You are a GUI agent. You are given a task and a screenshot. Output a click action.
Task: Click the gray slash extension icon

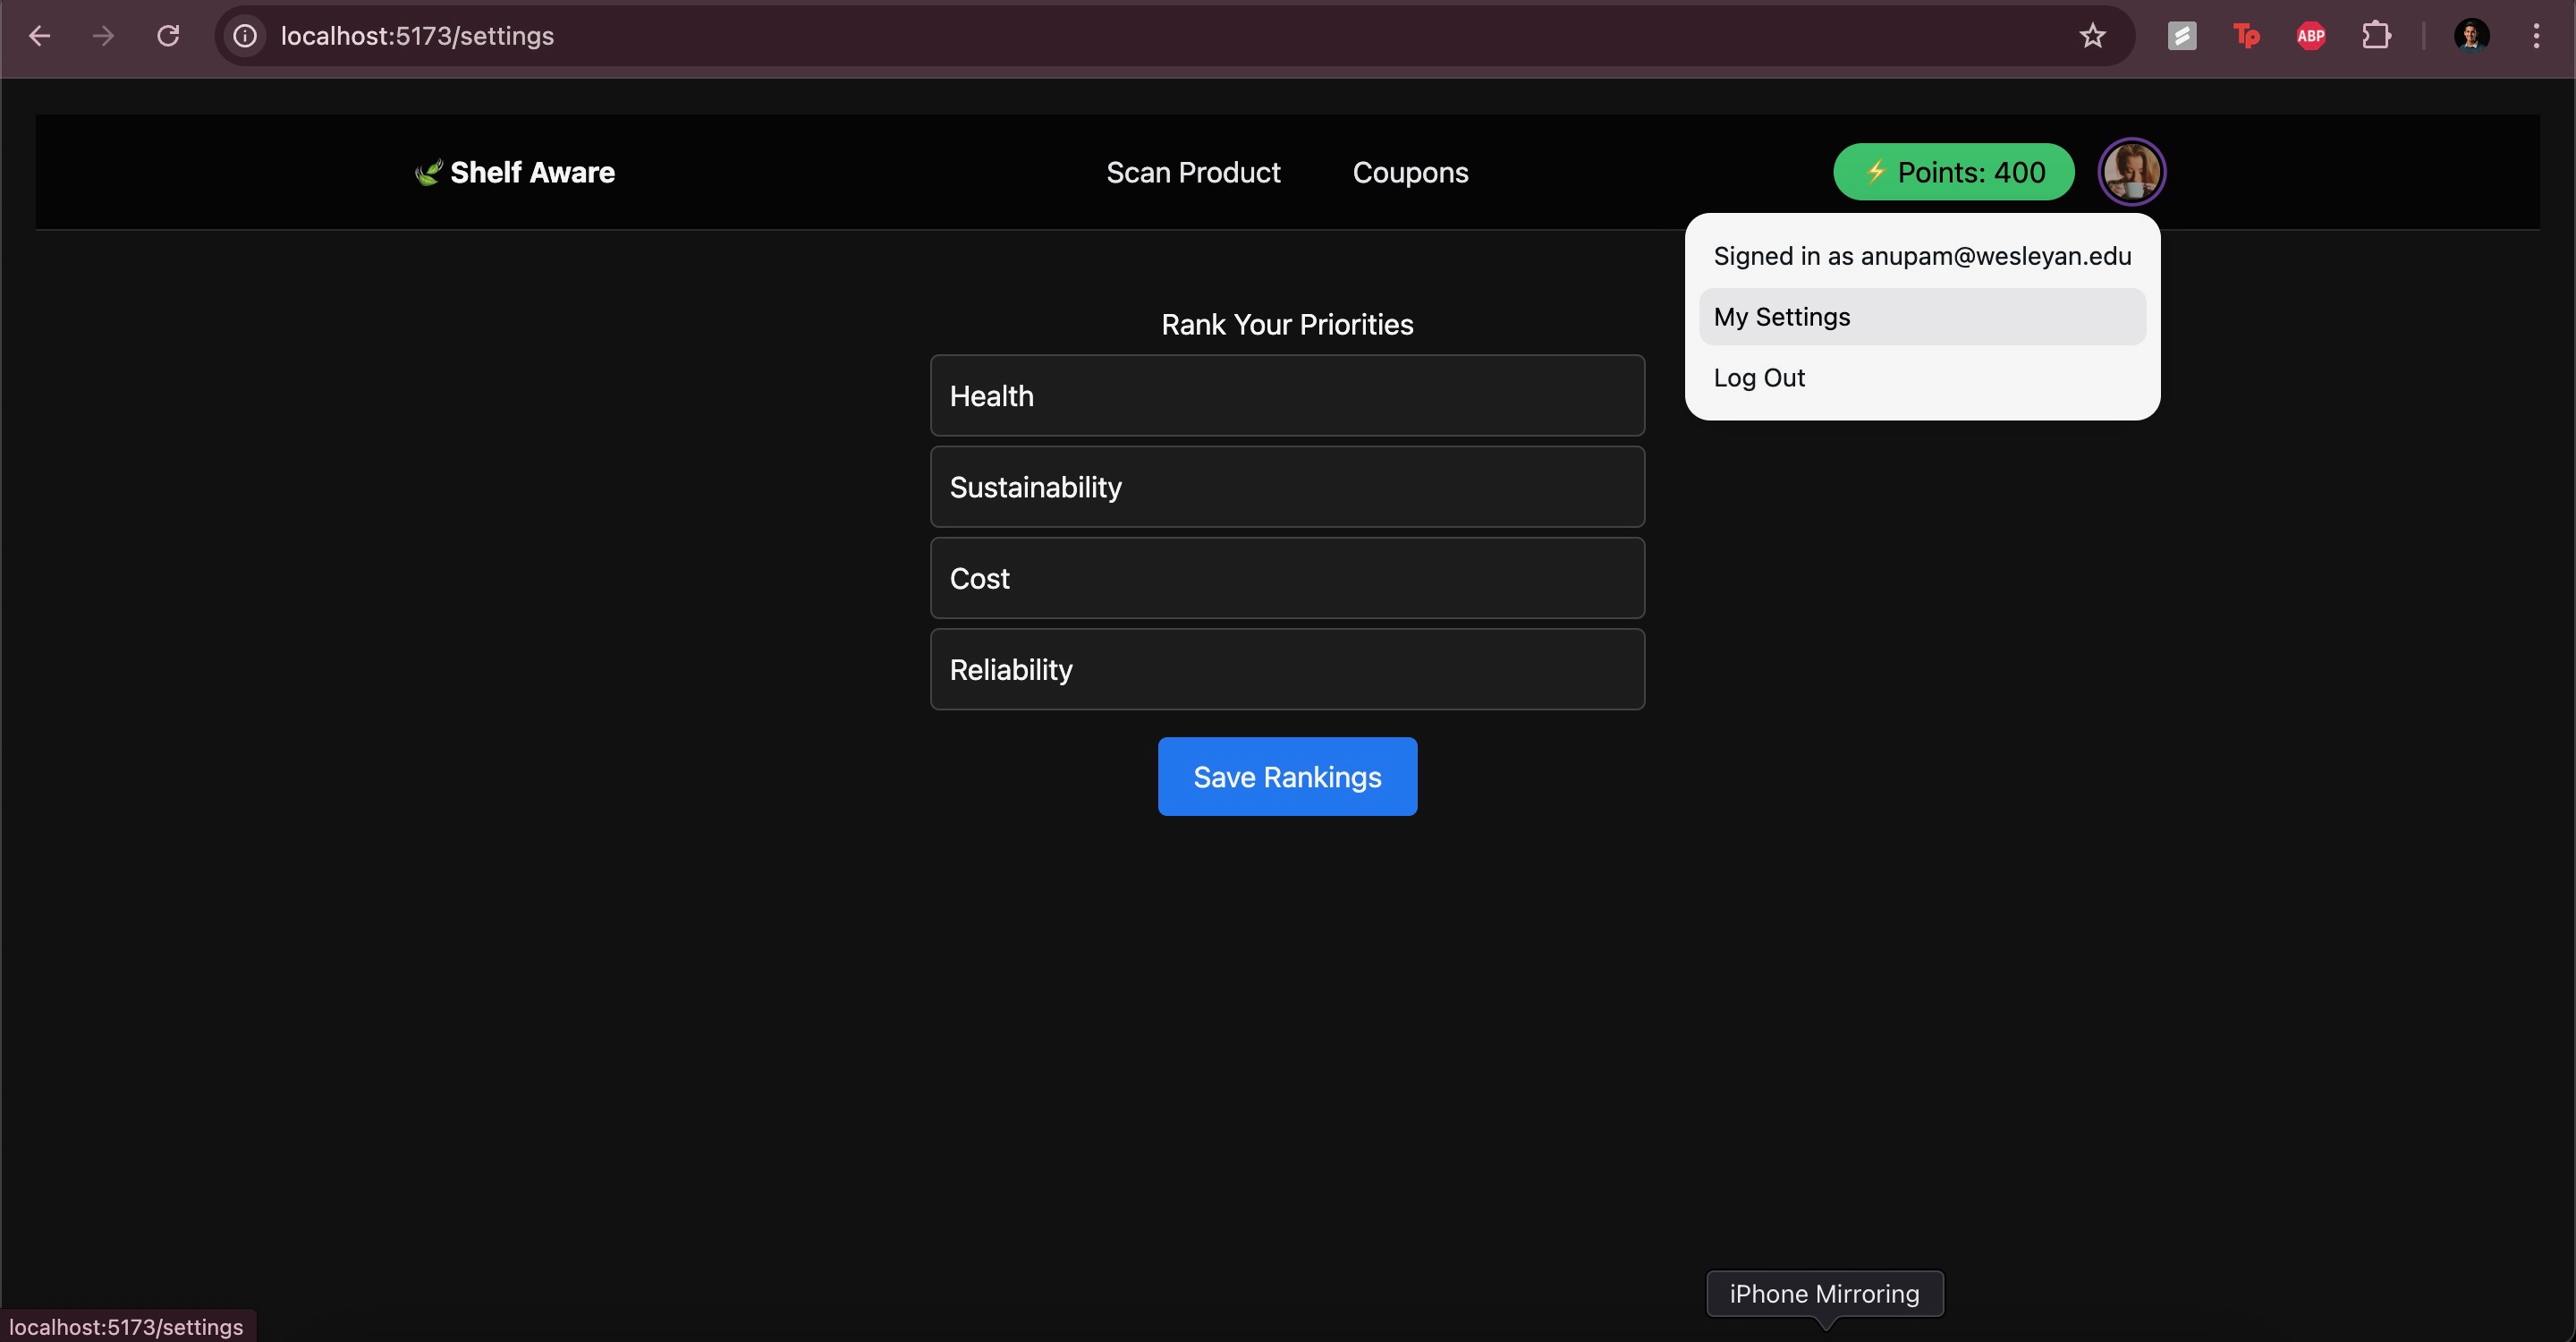pyautogui.click(x=2181, y=36)
